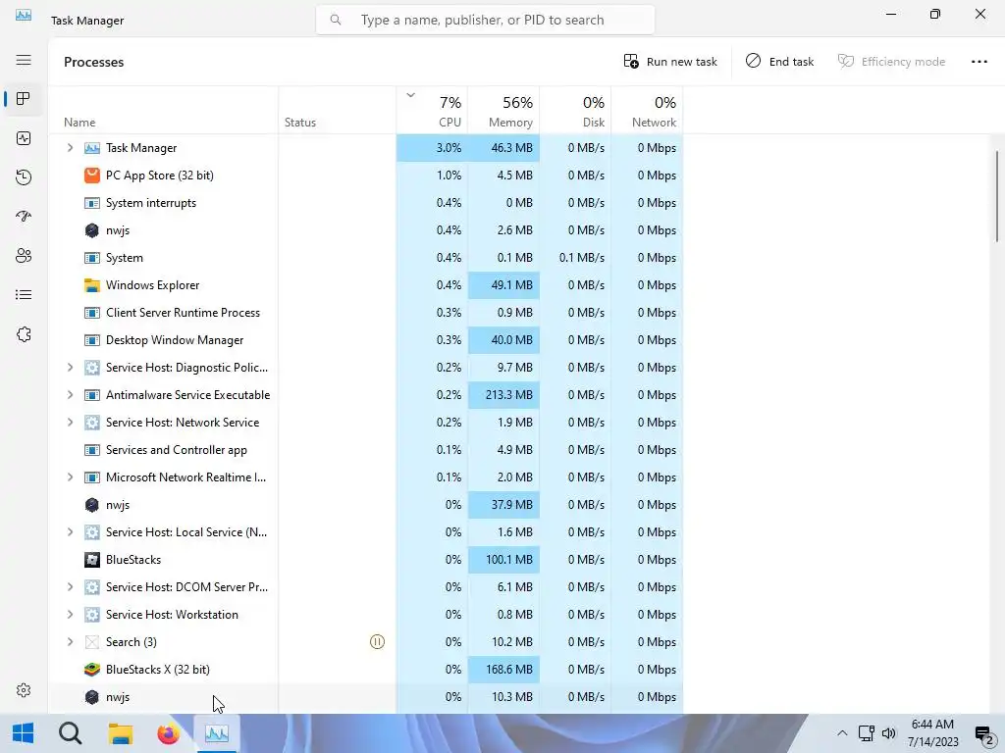1005x753 pixels.
Task: Click Run new task button
Action: 670,62
